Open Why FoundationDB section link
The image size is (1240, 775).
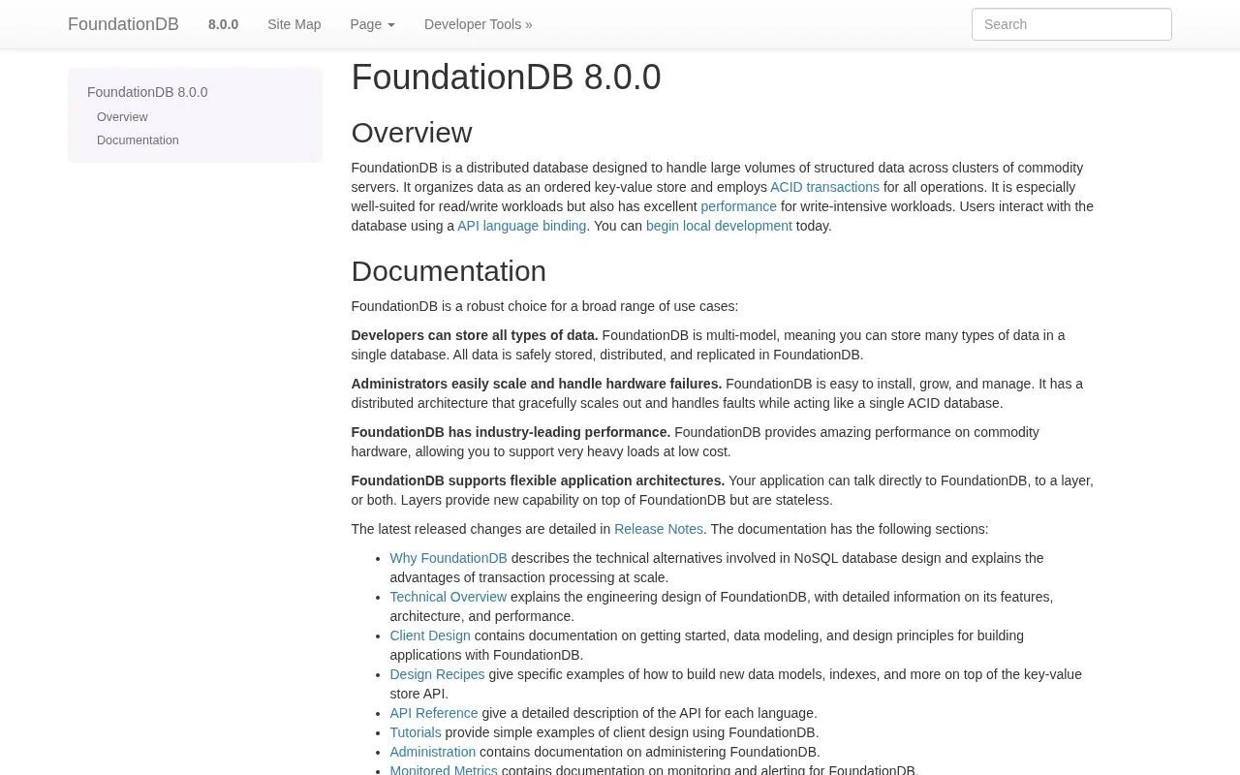(449, 558)
